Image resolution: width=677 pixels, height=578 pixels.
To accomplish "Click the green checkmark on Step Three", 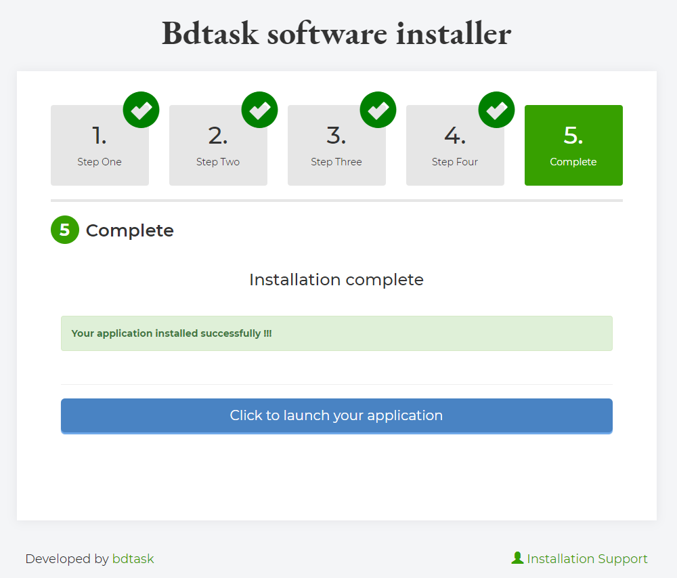I will 378,110.
